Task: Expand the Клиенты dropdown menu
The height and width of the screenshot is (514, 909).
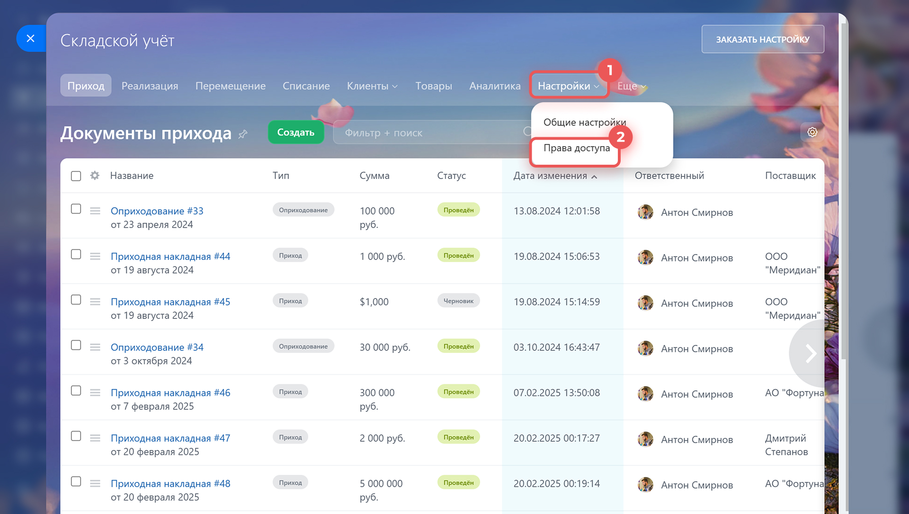Action: pos(372,86)
